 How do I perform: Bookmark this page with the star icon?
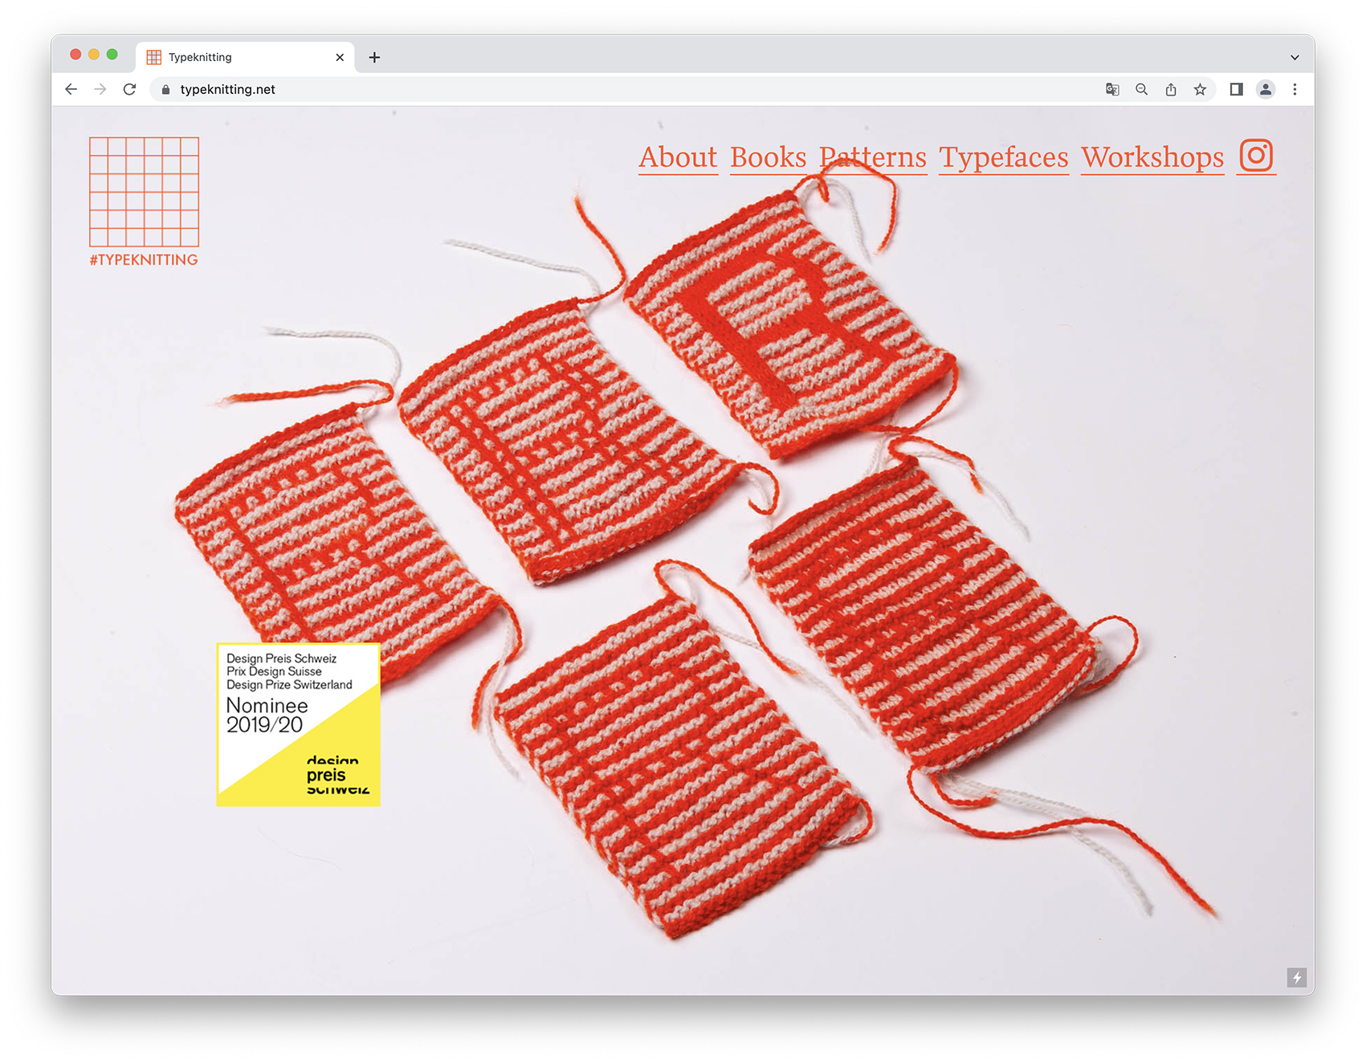point(1200,89)
